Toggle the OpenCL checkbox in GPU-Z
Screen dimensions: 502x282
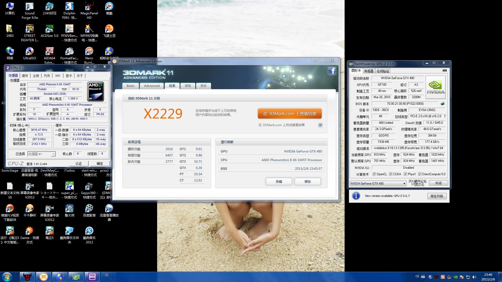point(374,174)
